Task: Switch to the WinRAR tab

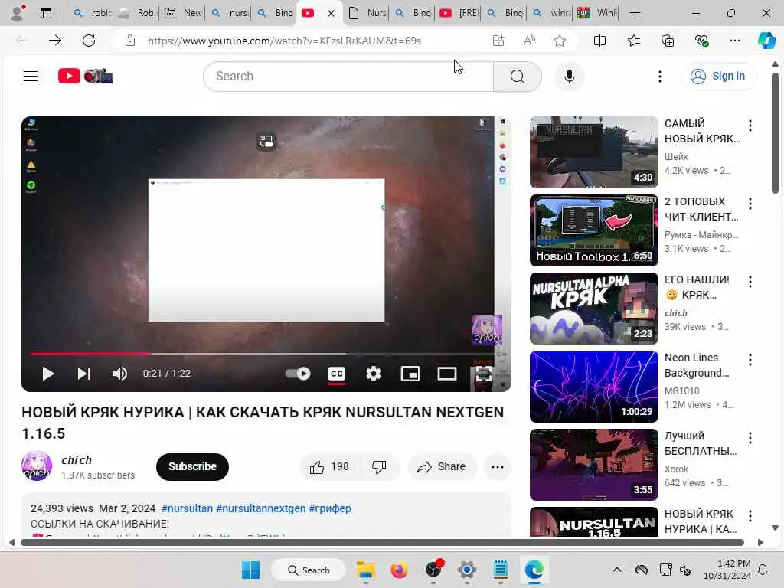Action: (597, 13)
